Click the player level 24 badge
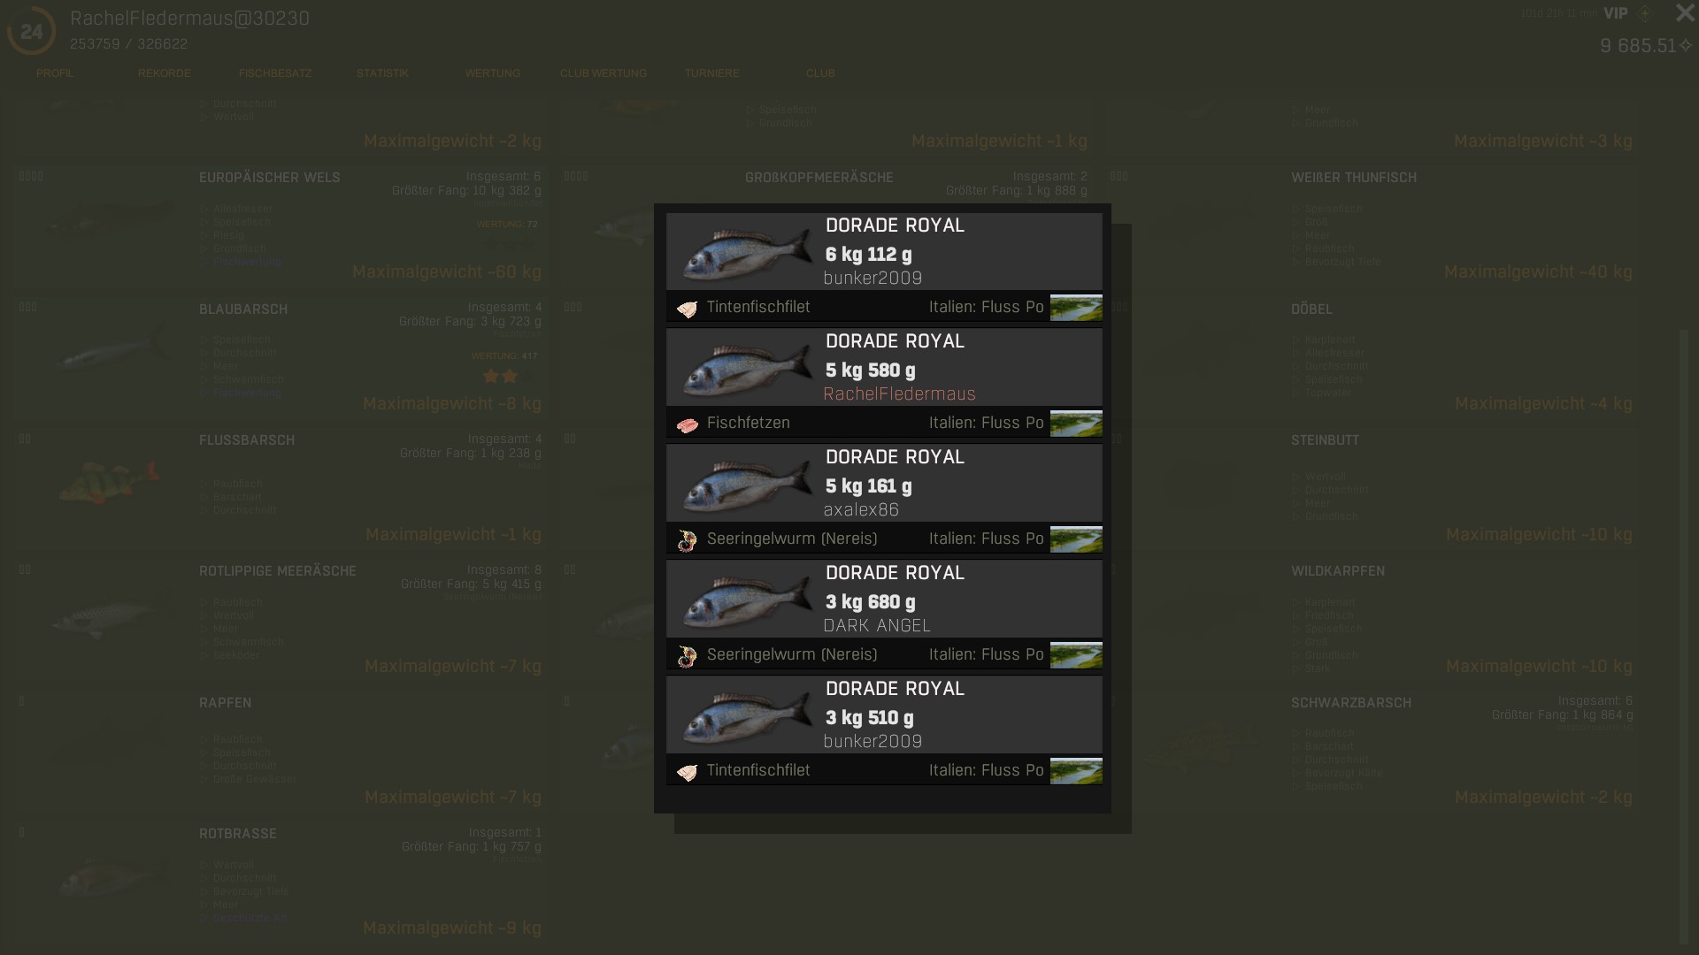Image resolution: width=1699 pixels, height=955 pixels. click(x=31, y=32)
